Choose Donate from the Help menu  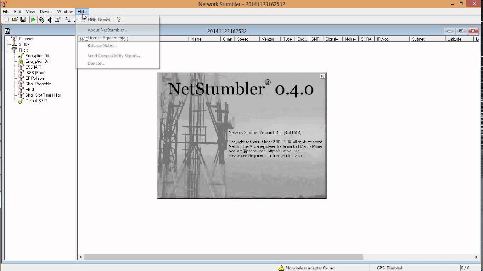[x=96, y=63]
